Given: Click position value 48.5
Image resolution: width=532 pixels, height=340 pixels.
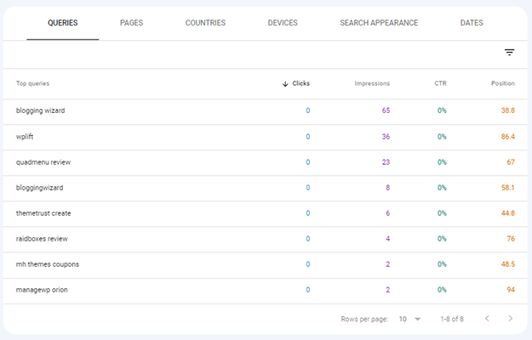Looking at the screenshot, I should [x=508, y=264].
